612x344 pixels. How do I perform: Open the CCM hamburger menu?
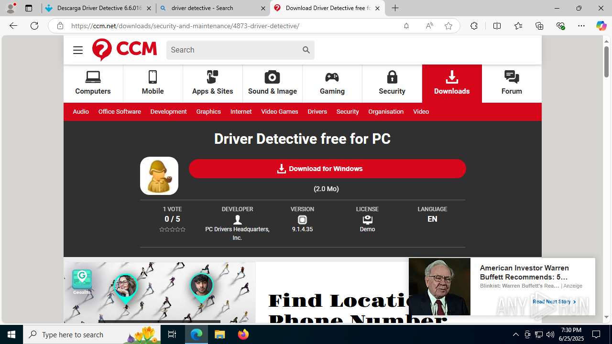click(x=78, y=50)
